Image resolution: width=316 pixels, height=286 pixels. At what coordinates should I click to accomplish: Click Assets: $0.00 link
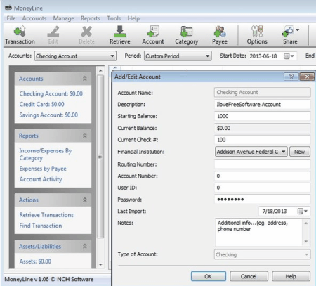pyautogui.click(x=35, y=261)
